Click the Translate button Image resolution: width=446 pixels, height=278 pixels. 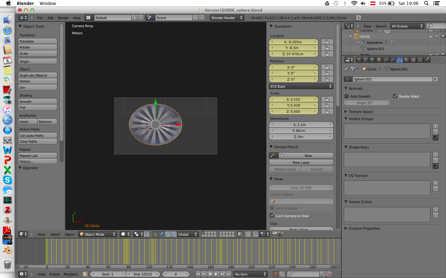click(37, 41)
